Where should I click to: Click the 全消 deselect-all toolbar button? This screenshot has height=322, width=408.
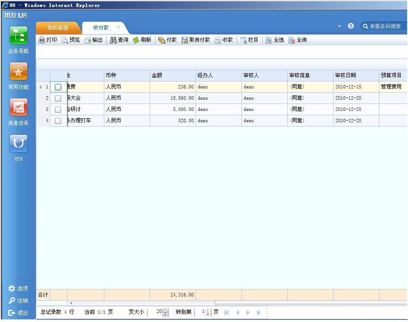click(x=298, y=40)
